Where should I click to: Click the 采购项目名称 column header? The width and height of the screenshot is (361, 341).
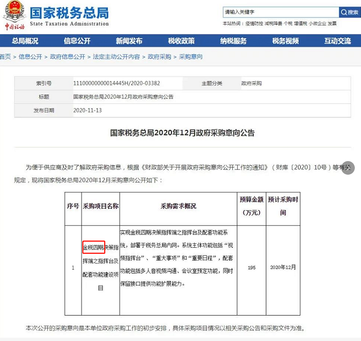[101, 206]
